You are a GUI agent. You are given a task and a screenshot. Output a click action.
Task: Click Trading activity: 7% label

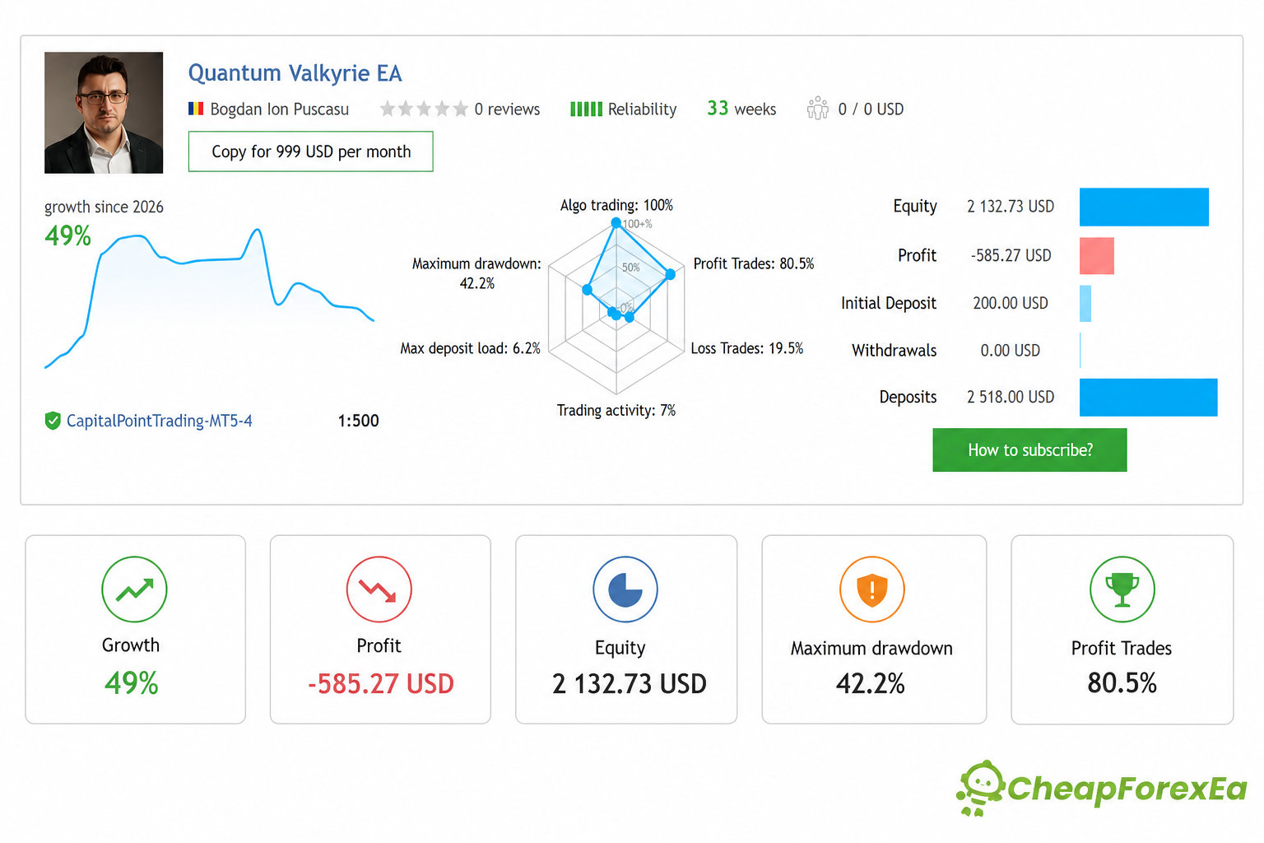click(x=616, y=410)
